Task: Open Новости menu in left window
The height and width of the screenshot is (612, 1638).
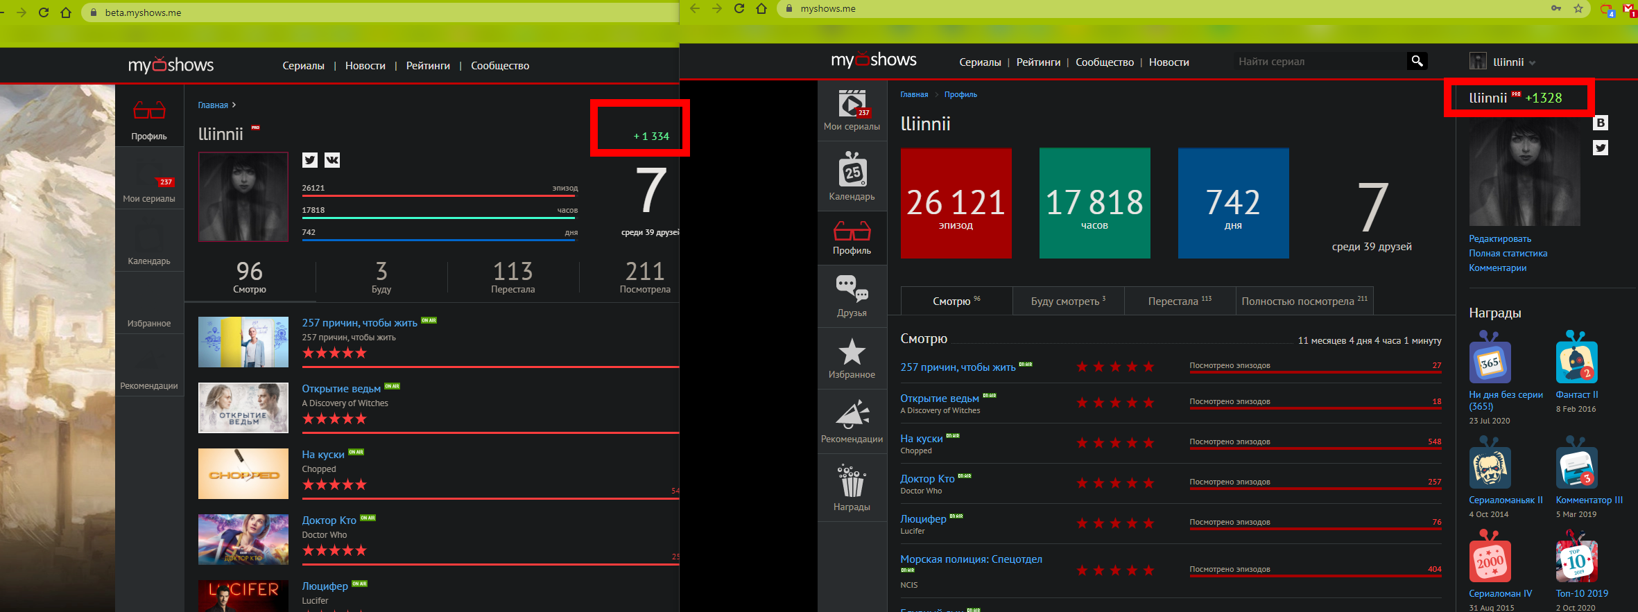Action: click(x=365, y=66)
